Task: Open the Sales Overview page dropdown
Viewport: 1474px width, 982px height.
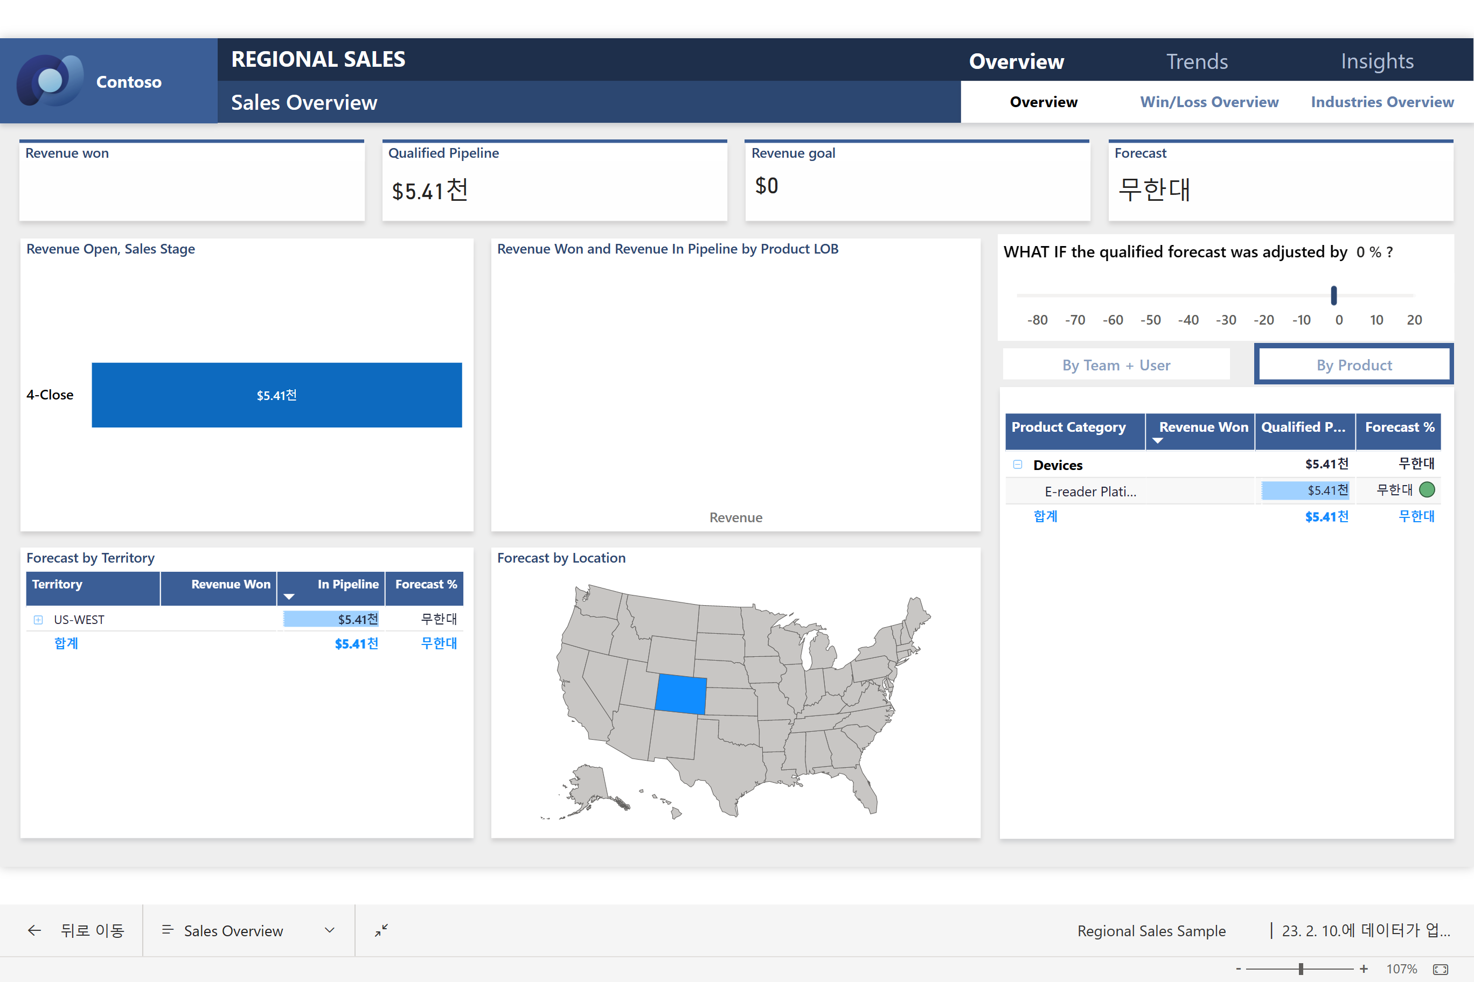Action: 330,931
